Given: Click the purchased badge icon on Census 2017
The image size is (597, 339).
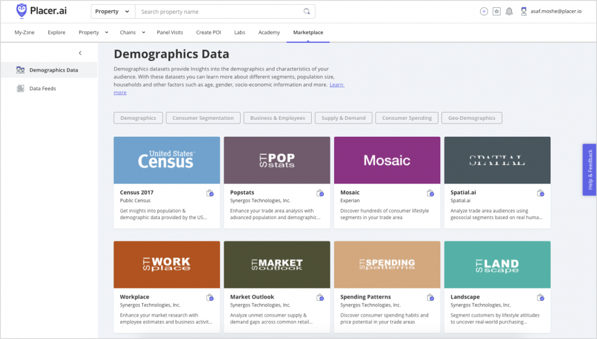Looking at the screenshot, I should [209, 193].
